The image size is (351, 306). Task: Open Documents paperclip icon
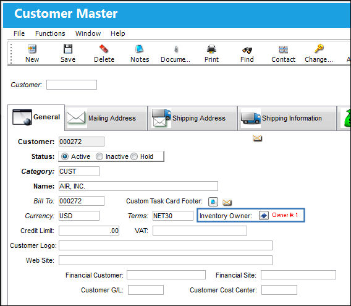point(176,49)
